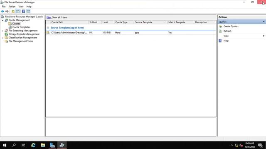Image resolution: width=266 pixels, height=149 pixels.
Task: Collapse the Source Template: ppp group
Action: tap(48, 28)
